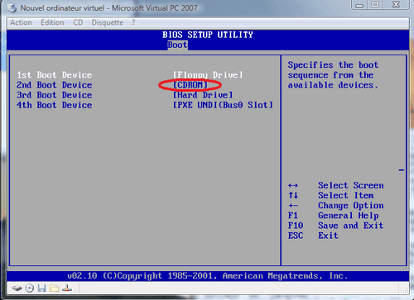414x300 pixels.
Task: Open the Action menu
Action: point(21,22)
